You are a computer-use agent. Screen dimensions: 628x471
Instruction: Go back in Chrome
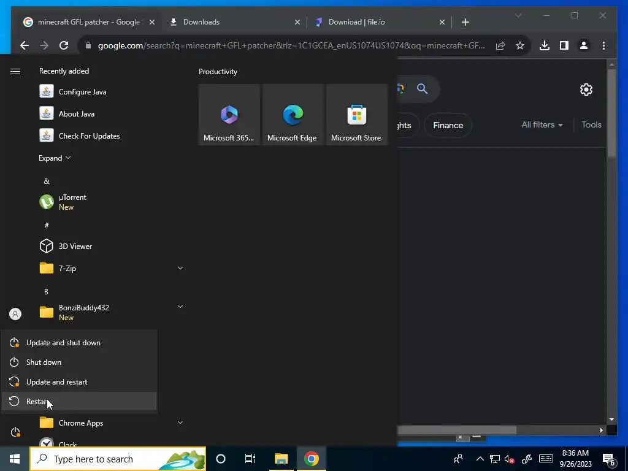[x=25, y=45]
